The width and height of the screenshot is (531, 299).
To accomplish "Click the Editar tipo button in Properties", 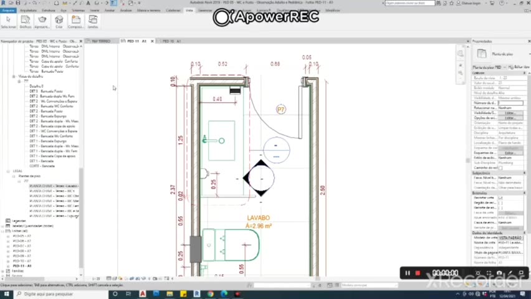I will [x=519, y=67].
